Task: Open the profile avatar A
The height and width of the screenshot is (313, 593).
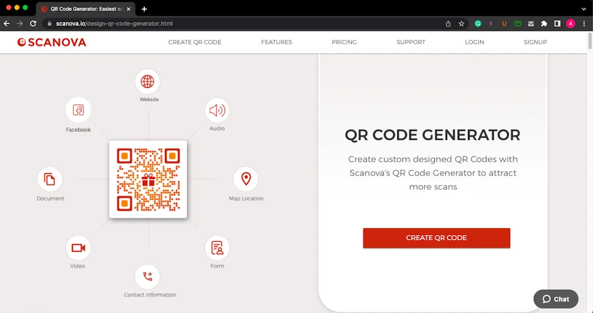Action: [570, 23]
